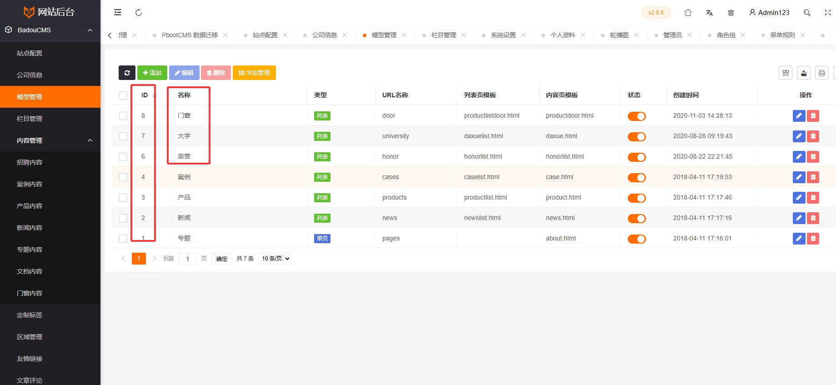Viewport: 836px width, 385px height.
Task: Check the checkbox for the cases row
Action: [123, 177]
